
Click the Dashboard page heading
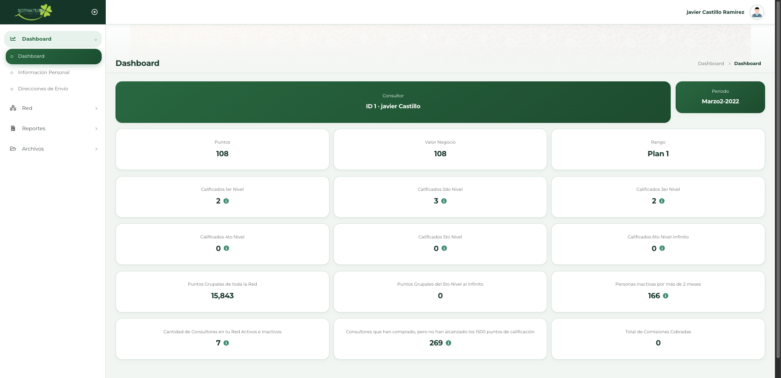[137, 63]
